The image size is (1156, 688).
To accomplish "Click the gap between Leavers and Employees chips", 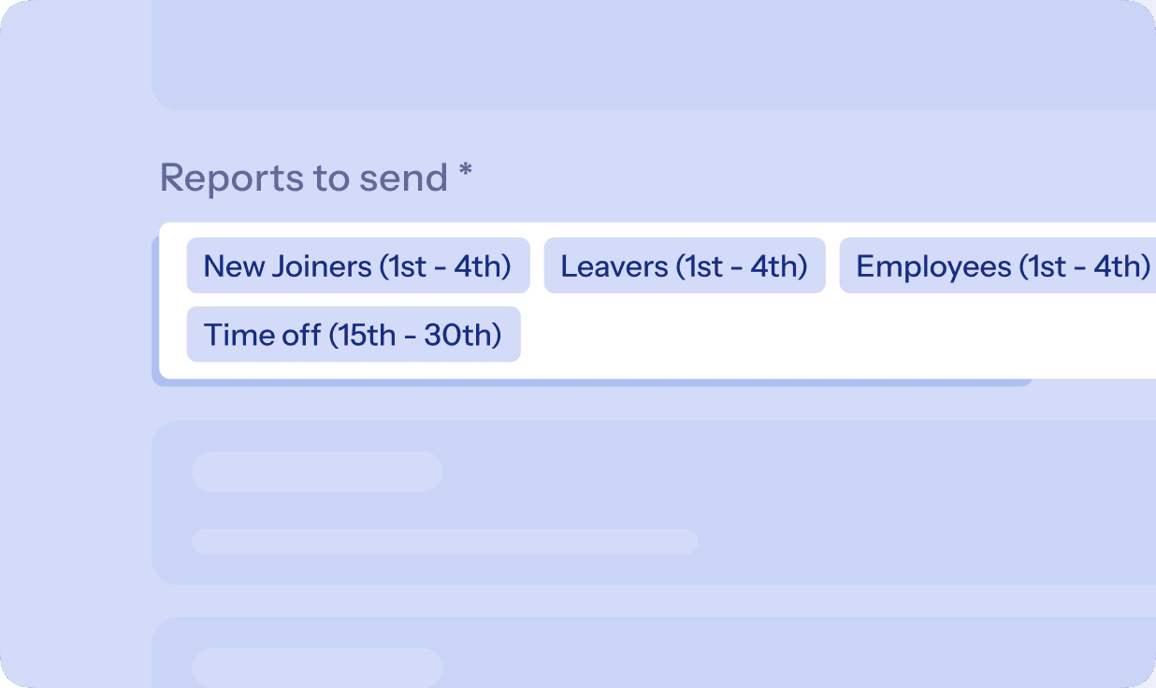I will coord(832,266).
